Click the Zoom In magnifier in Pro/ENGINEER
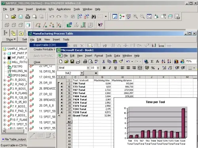198x148 pixels. (x=135, y=17)
